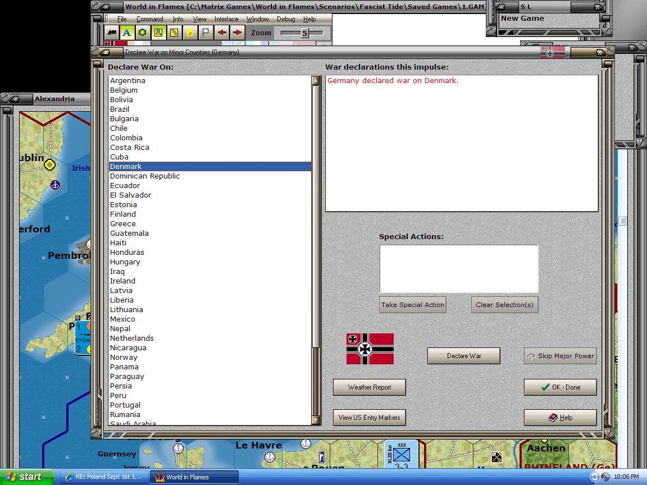The image size is (647, 485).
Task: Click the dialog Help button
Action: pyautogui.click(x=561, y=418)
